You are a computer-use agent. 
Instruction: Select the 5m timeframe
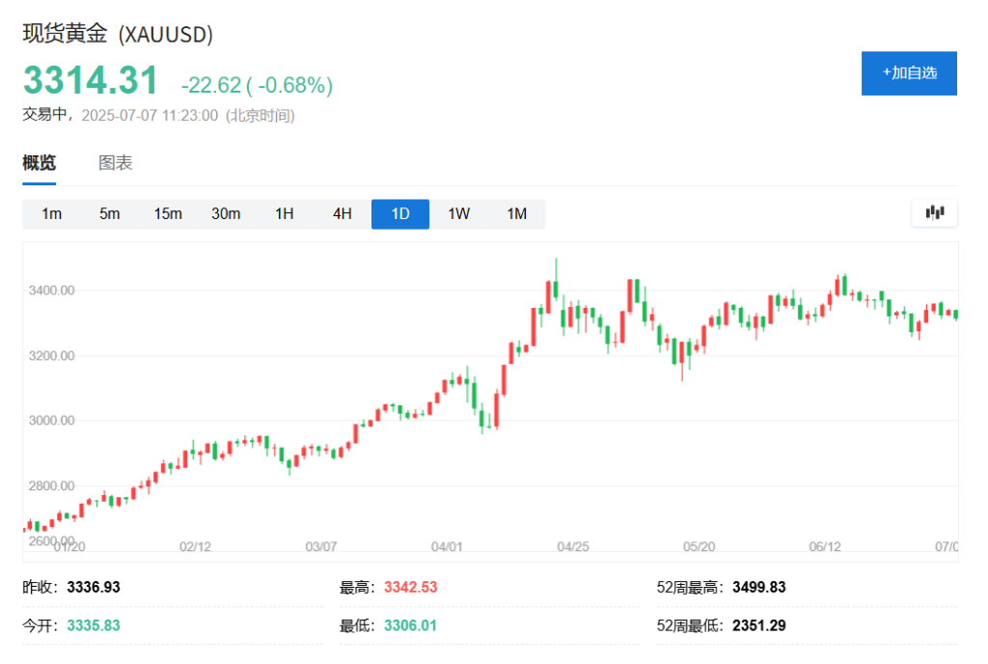tap(110, 214)
